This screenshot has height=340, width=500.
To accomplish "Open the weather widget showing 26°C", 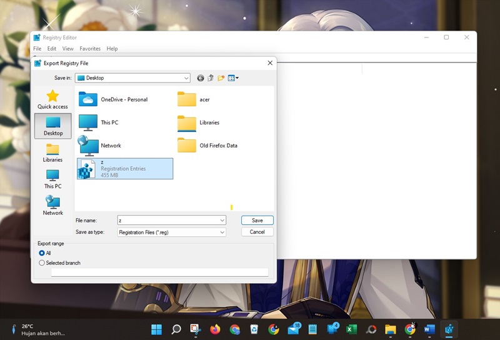I will (37, 329).
